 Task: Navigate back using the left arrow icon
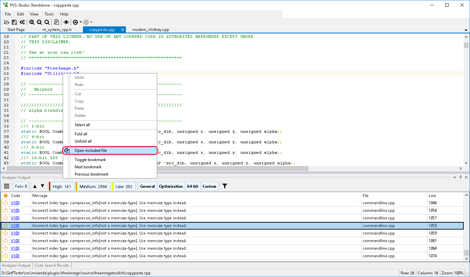point(75,22)
